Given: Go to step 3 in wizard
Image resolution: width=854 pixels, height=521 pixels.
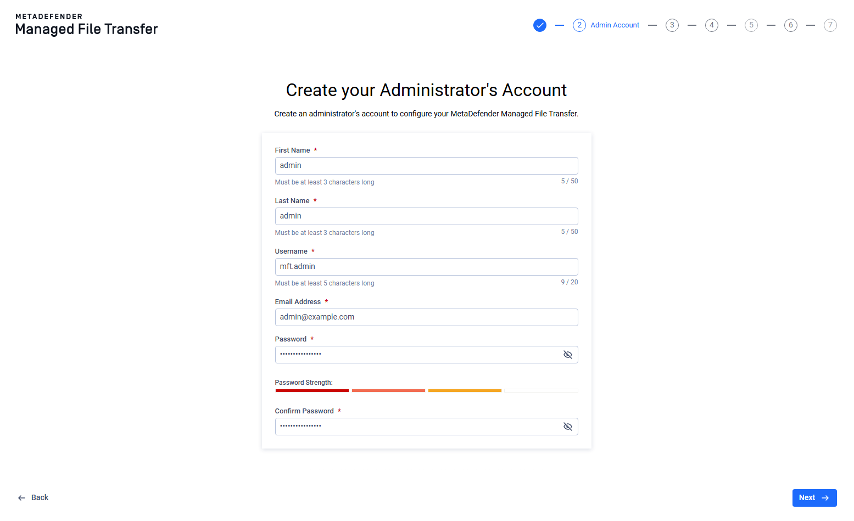Looking at the screenshot, I should [672, 25].
